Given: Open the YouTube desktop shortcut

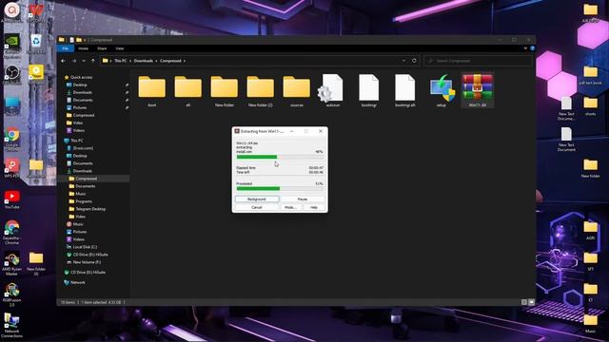Looking at the screenshot, I should coord(12,197).
